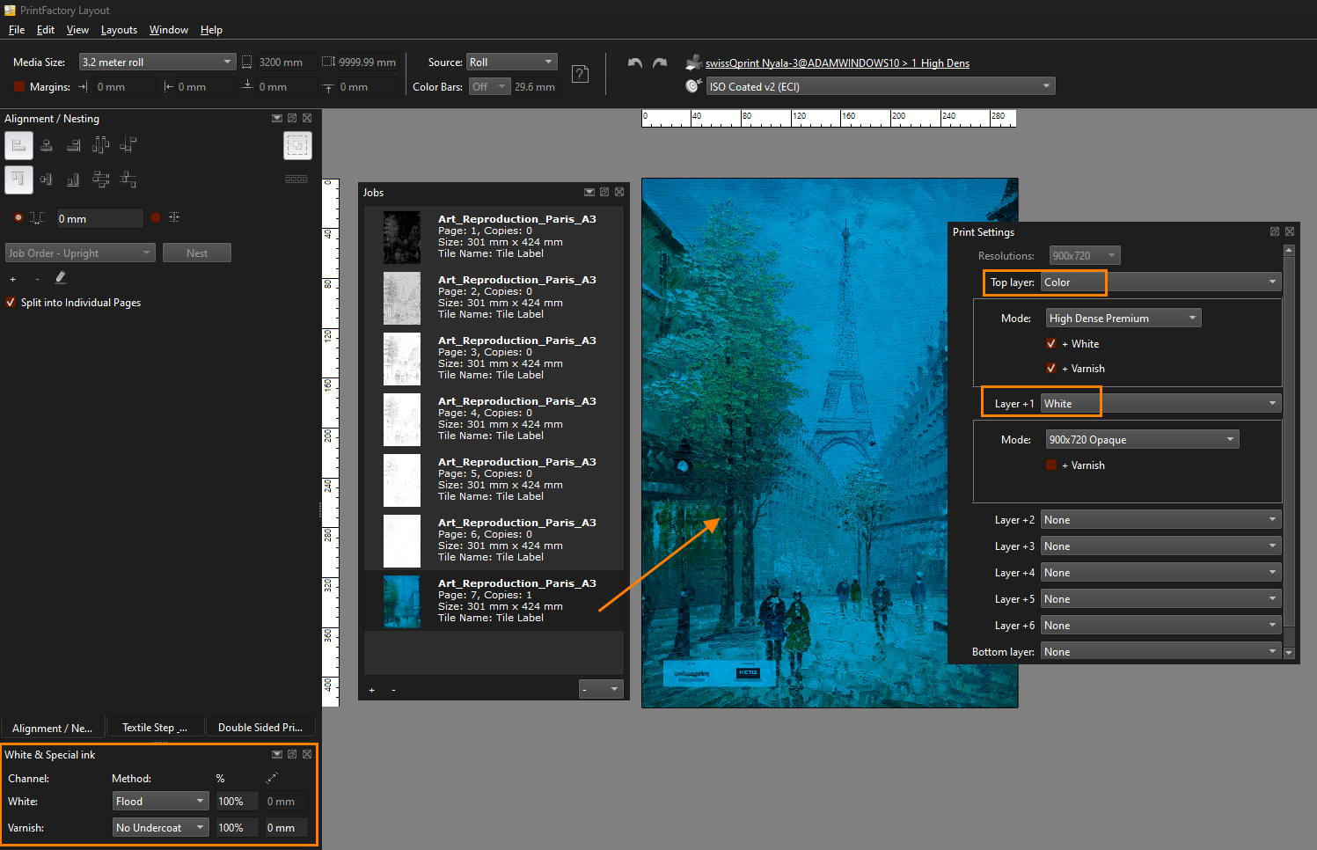Open the Alignment / Nesting panel menu icon

coord(277,118)
